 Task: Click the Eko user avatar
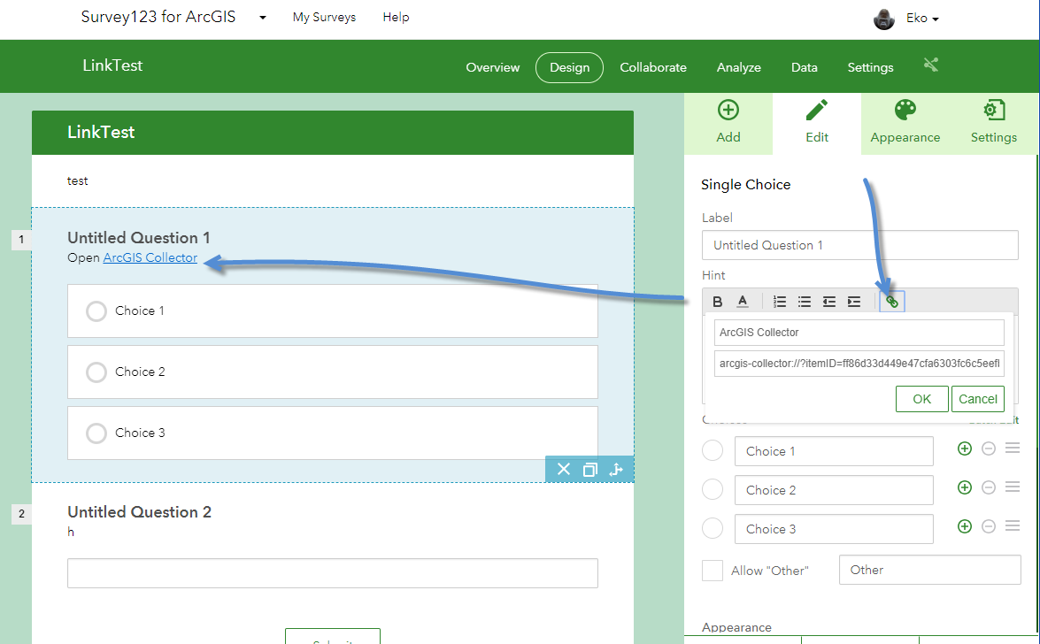click(x=884, y=19)
